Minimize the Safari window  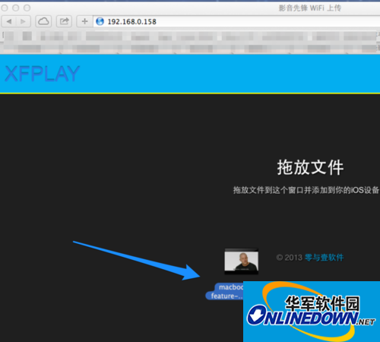click(16, 8)
